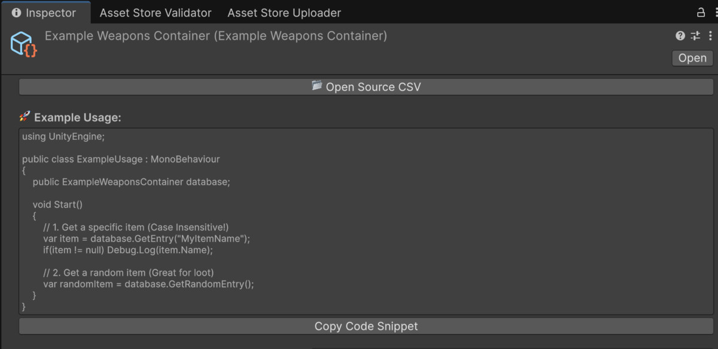Click the GetRandomEntry line in the code

pos(148,284)
